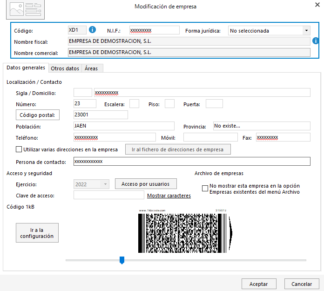324x291 pixels.
Task: Click the Mostrar caracteres link
Action: point(169,196)
